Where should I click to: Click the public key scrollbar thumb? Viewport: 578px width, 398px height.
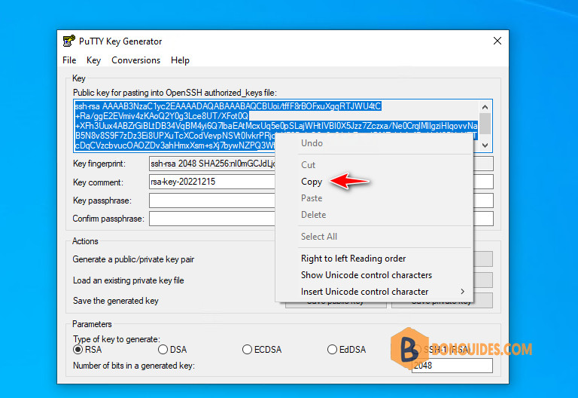click(485, 124)
